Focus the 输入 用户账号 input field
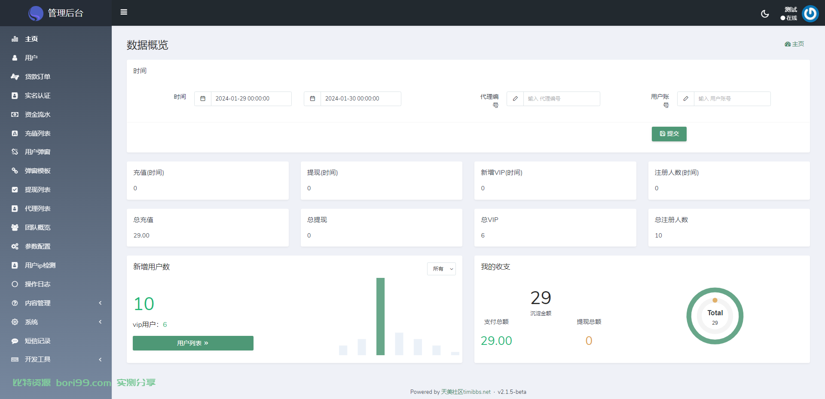 [x=732, y=99]
